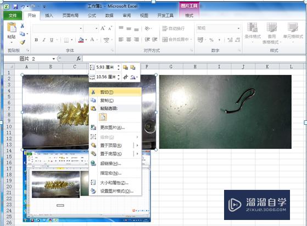The height and width of the screenshot is (226, 307).
Task: Click the decrease font size icon
Action: tap(110, 28)
